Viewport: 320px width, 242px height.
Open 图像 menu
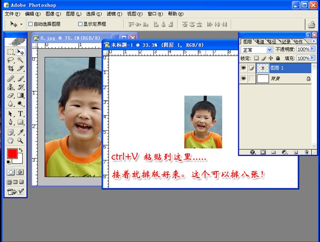(53, 14)
